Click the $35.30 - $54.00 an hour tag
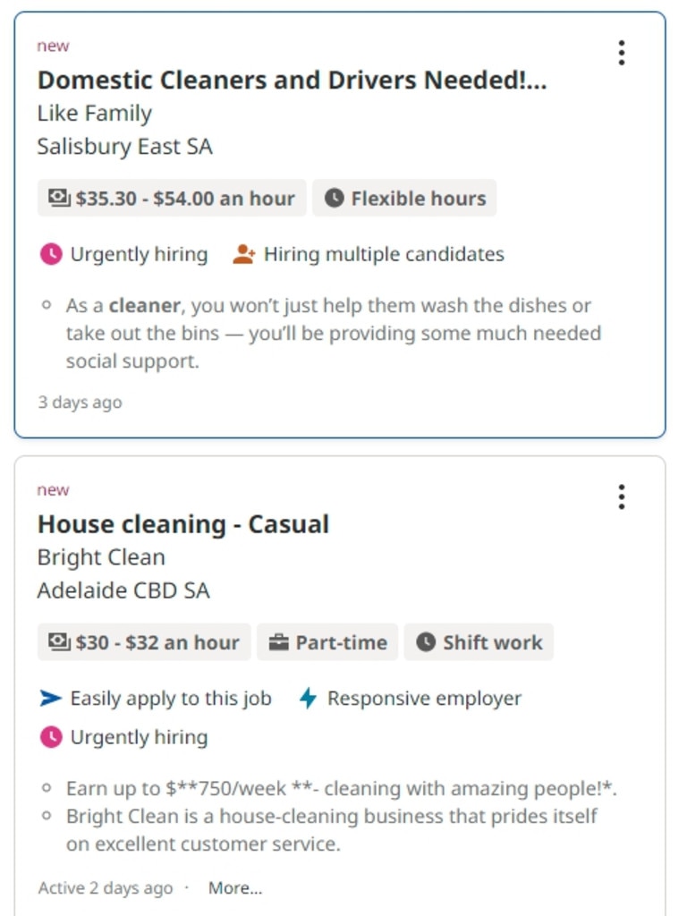This screenshot has width=687, height=916. pyautogui.click(x=172, y=198)
